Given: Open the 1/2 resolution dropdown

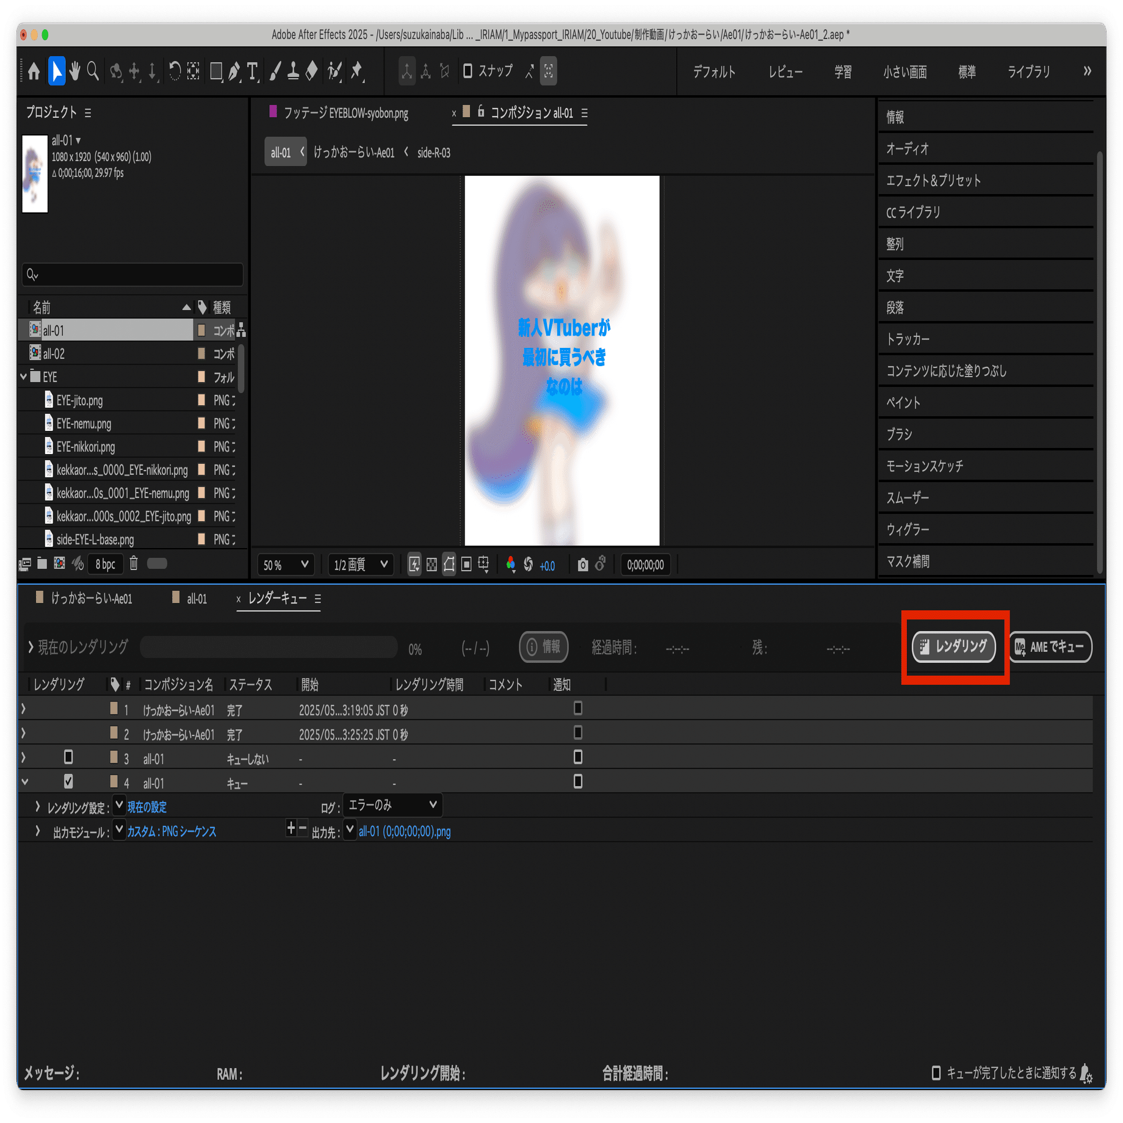Looking at the screenshot, I should pyautogui.click(x=361, y=565).
